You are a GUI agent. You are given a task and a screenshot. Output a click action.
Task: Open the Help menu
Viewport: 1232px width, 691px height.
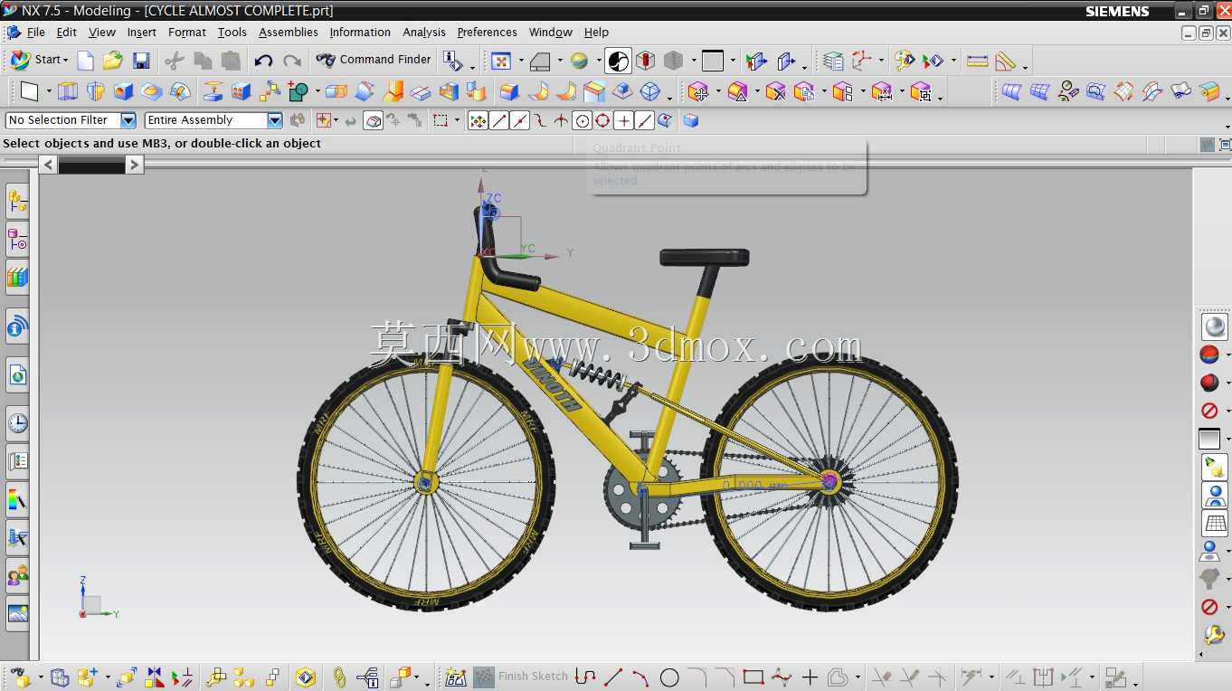point(596,33)
